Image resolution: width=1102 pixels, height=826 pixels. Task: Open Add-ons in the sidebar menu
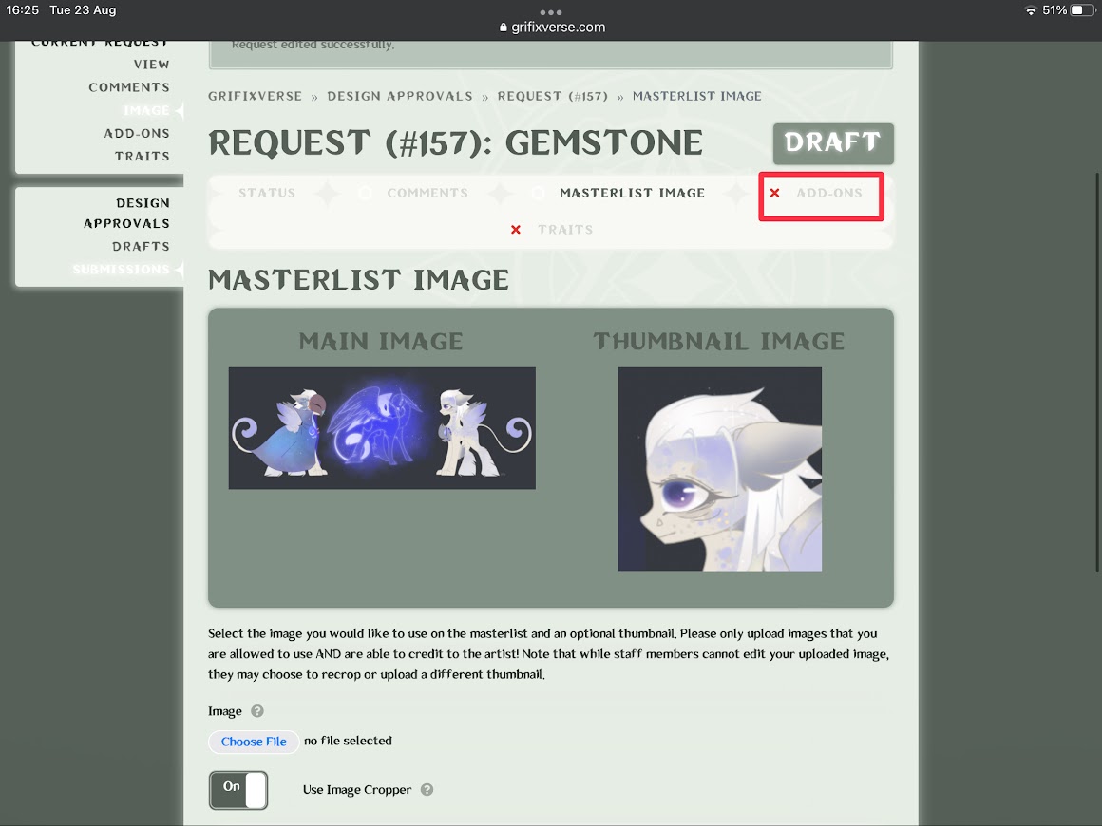(137, 133)
